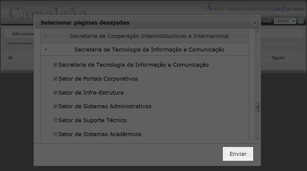Click the Selecionar páginas link
The width and height of the screenshot is (307, 171).
pos(19,43)
